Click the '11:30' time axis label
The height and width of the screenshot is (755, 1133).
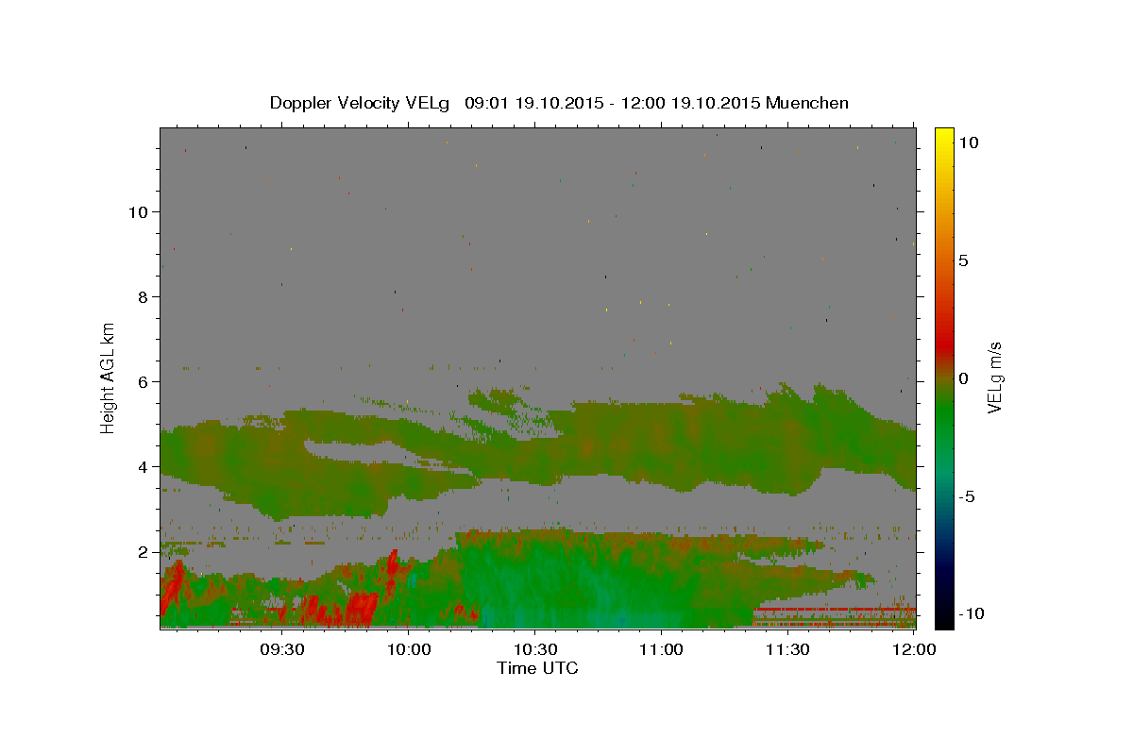tap(787, 650)
